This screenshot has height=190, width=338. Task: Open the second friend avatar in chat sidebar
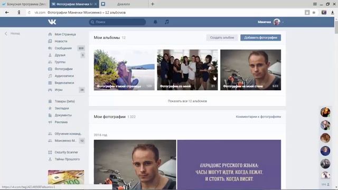pyautogui.click(x=325, y=125)
